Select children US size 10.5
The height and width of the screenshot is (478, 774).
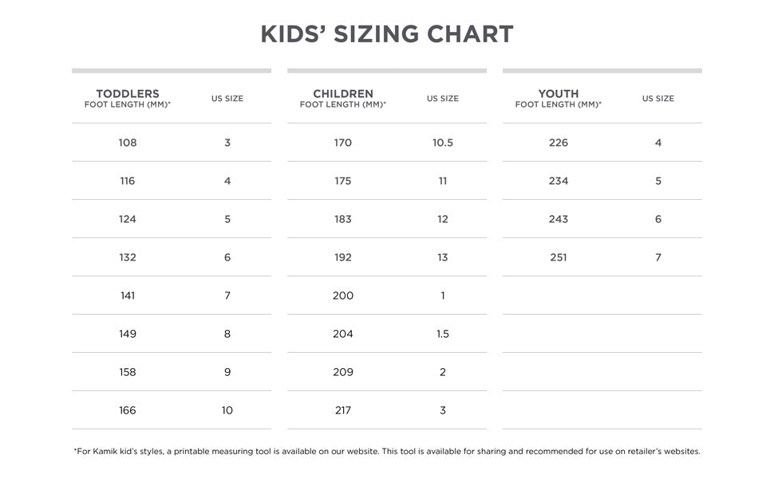point(443,143)
